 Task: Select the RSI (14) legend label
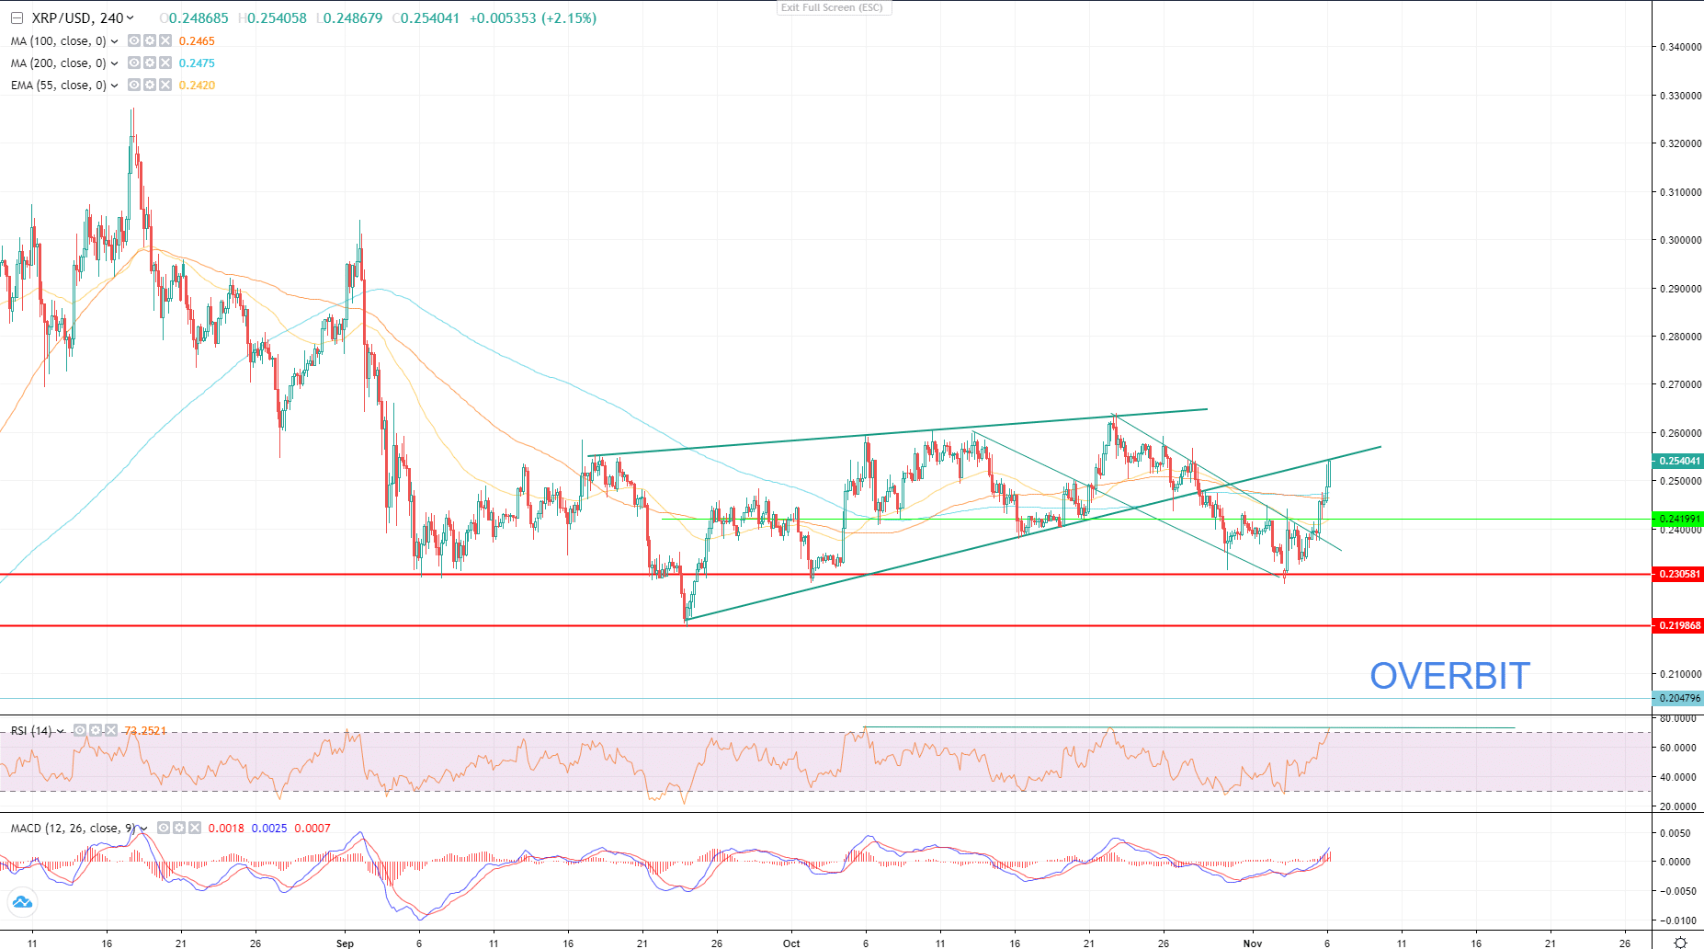pyautogui.click(x=31, y=731)
